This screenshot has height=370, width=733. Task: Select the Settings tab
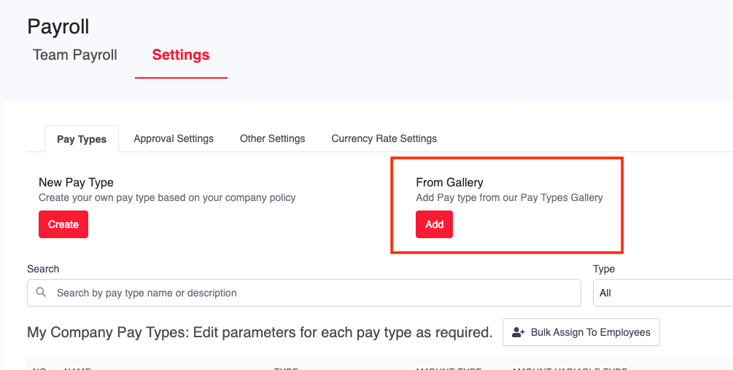181,55
